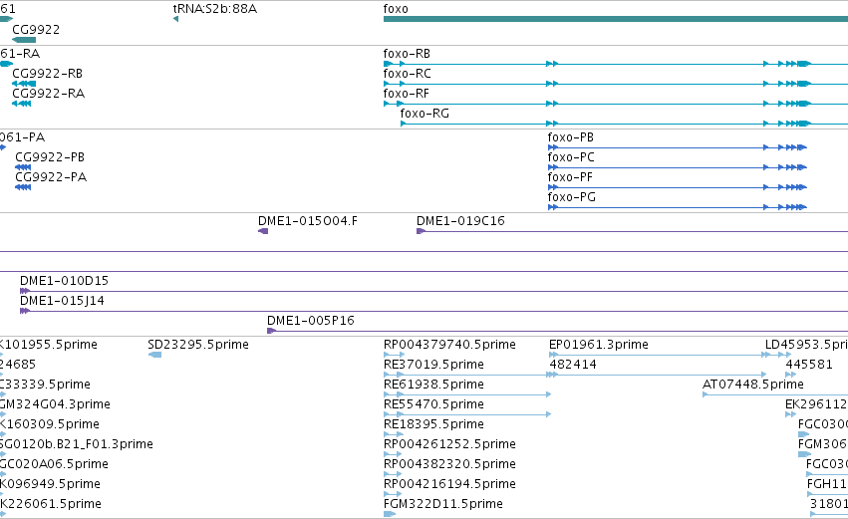Click the RP004216194.5prime EST label
The image size is (848, 519).
449,484
